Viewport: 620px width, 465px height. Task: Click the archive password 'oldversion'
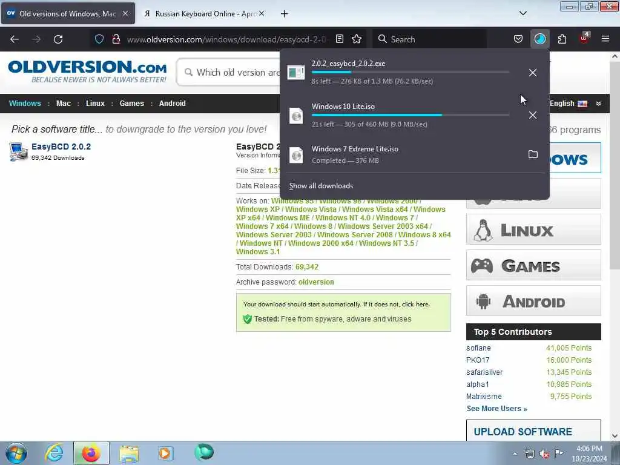(316, 282)
